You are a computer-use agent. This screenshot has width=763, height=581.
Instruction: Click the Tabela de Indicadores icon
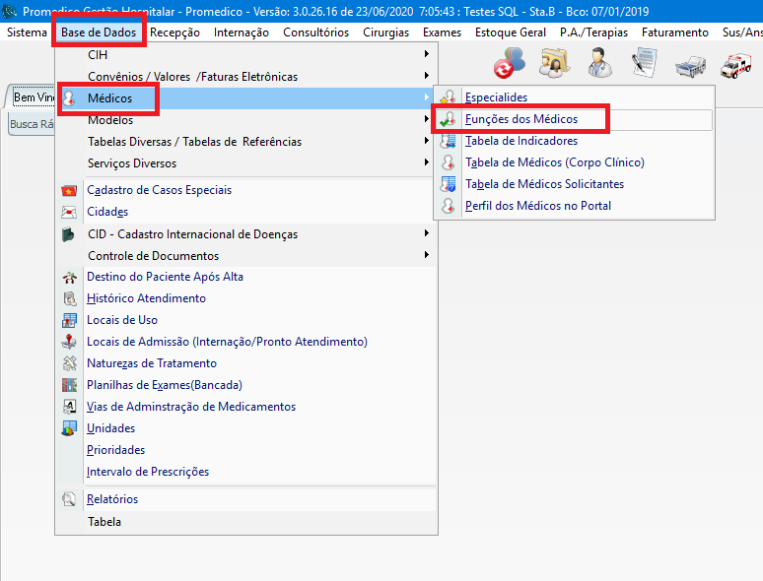(x=448, y=141)
